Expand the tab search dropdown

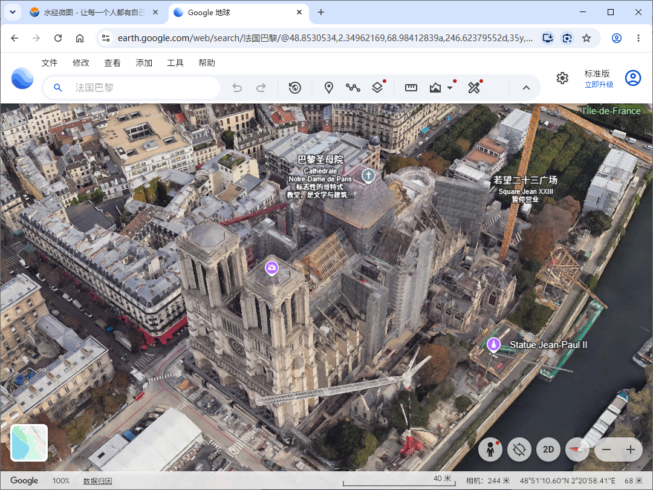tap(13, 12)
